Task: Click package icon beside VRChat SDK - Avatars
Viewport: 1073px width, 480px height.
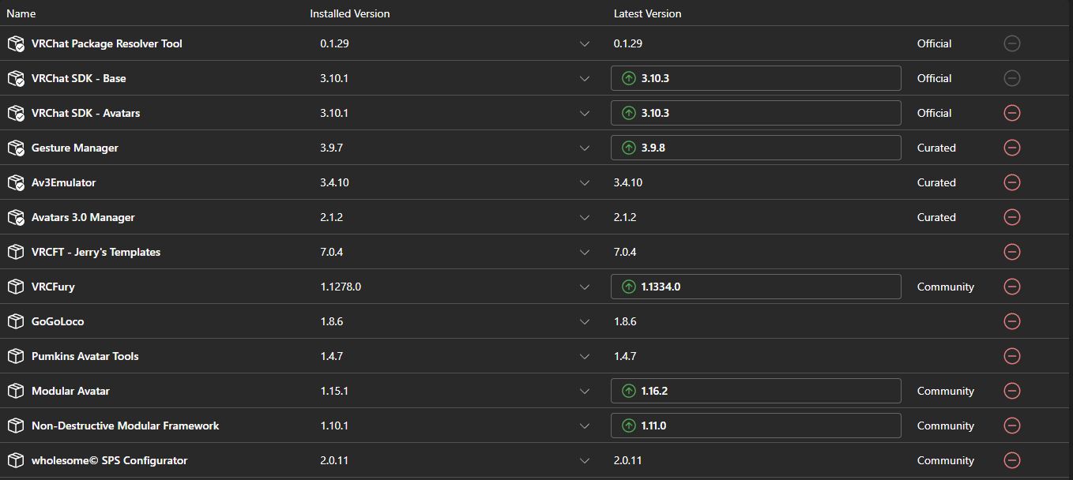Action: pos(16,114)
